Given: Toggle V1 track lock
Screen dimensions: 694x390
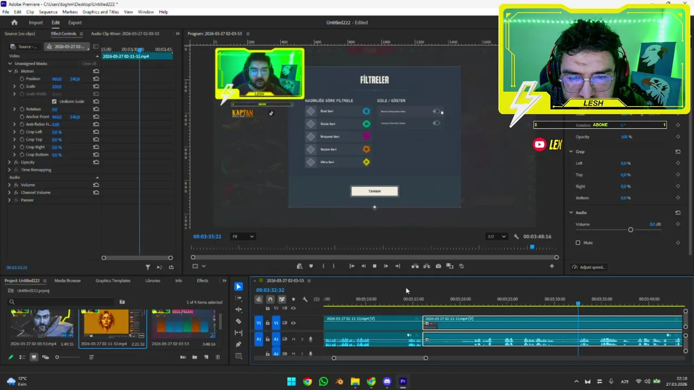Looking at the screenshot, I should (267, 323).
